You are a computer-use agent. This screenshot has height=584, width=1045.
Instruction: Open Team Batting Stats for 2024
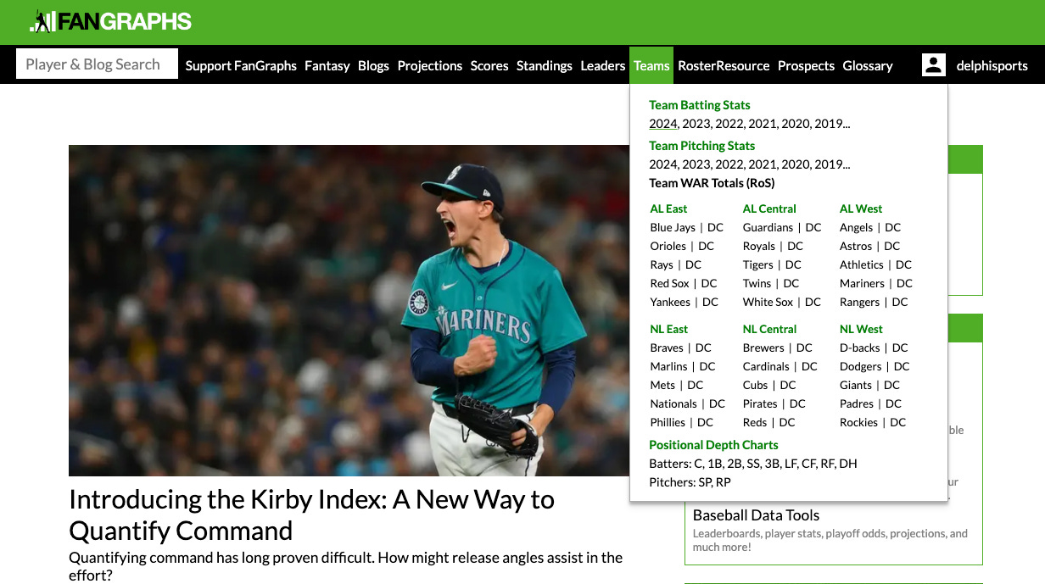[664, 123]
